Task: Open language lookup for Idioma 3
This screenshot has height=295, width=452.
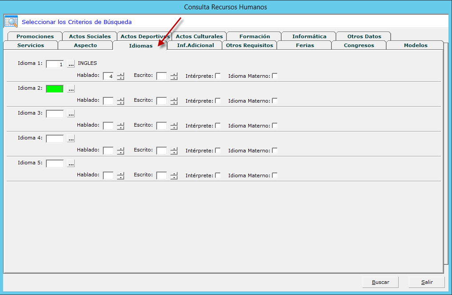Action: tap(71, 113)
